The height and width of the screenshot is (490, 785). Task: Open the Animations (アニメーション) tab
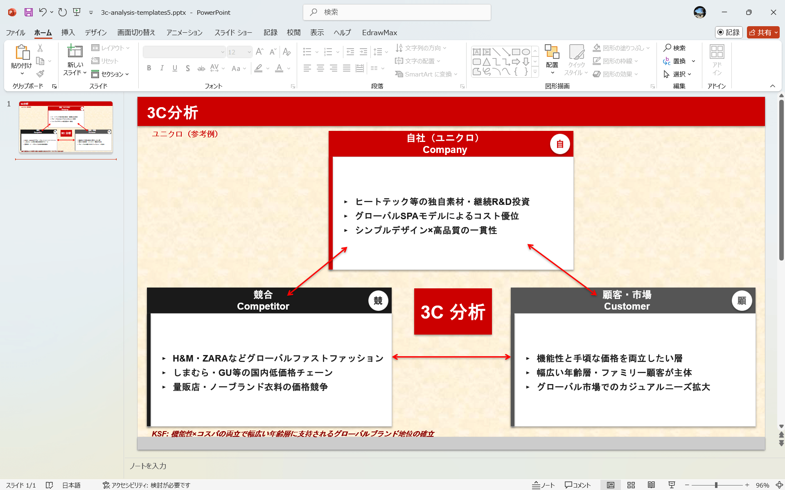click(184, 32)
